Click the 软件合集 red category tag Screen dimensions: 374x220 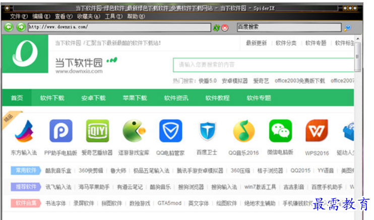(26, 203)
